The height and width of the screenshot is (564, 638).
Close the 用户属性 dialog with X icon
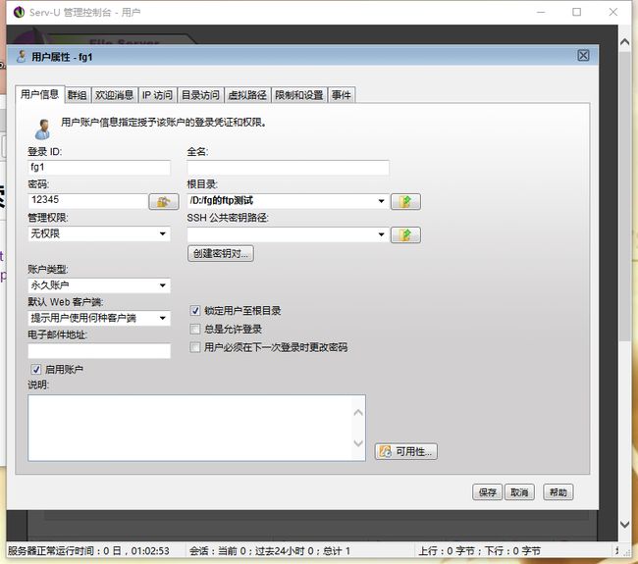point(583,55)
